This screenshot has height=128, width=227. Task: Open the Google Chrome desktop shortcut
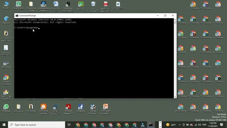[x=6, y=80]
